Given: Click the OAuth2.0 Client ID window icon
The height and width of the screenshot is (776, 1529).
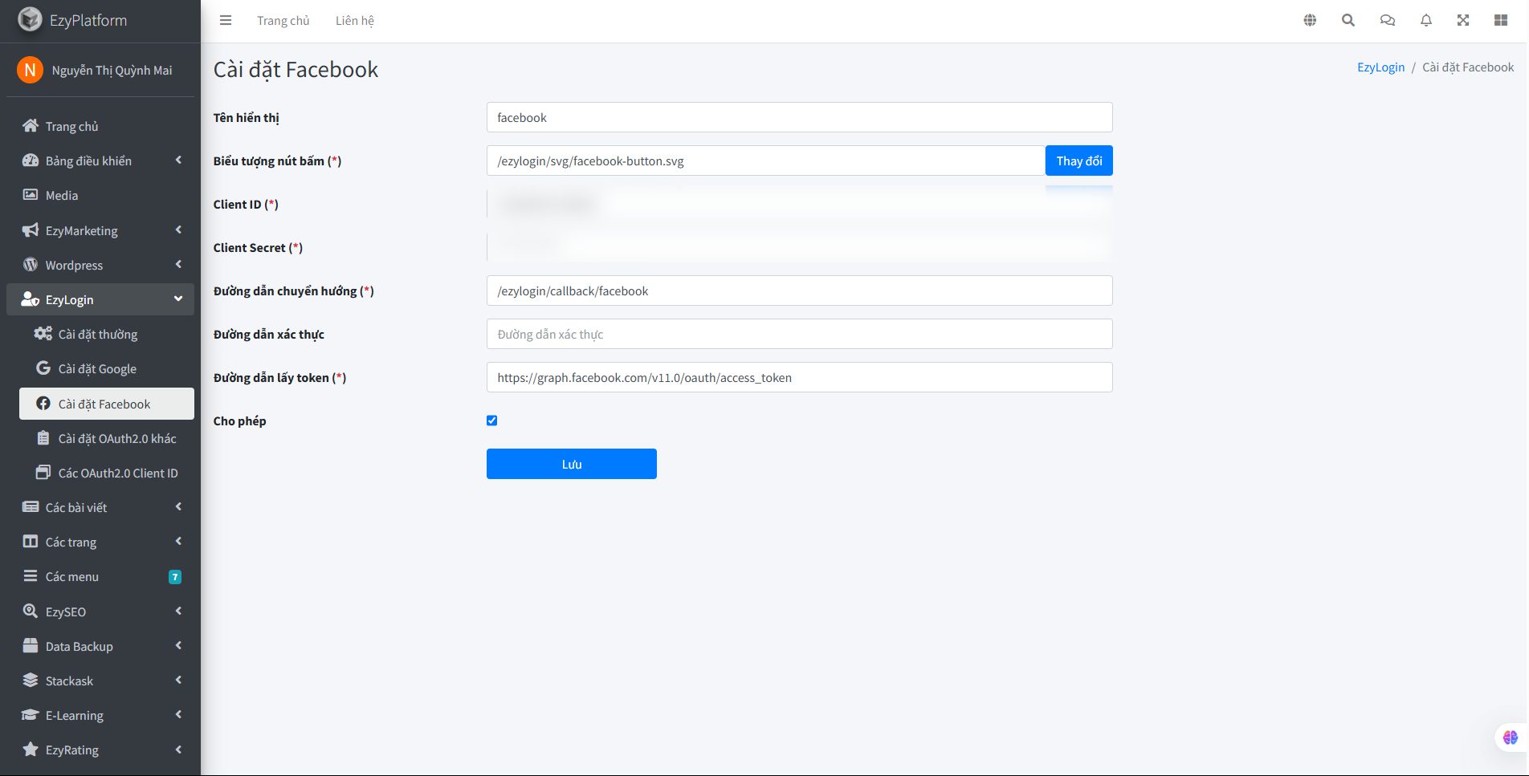Looking at the screenshot, I should point(43,472).
